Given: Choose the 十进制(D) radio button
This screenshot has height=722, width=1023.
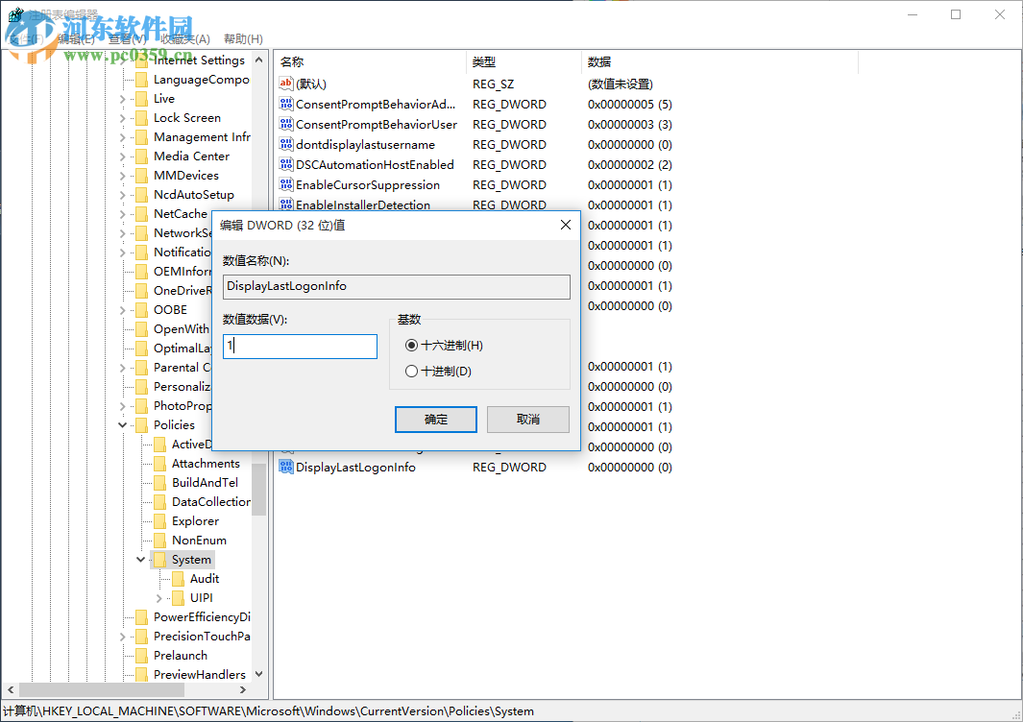Looking at the screenshot, I should (411, 371).
